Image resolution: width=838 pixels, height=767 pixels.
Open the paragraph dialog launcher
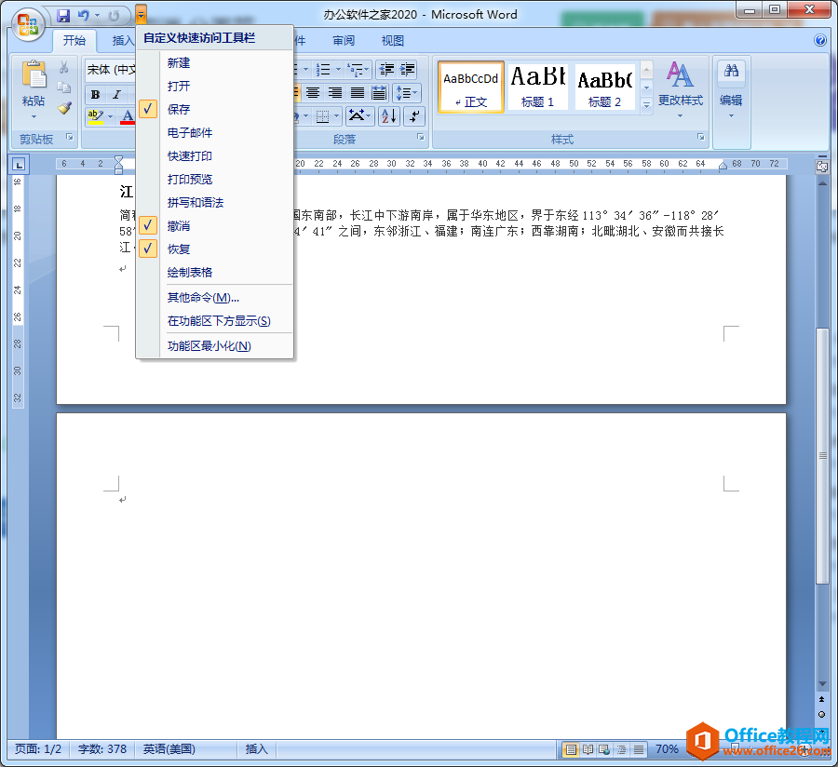(x=421, y=137)
